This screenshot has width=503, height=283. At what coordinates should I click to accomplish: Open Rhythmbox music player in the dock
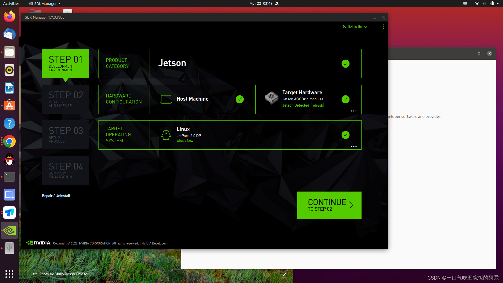pyautogui.click(x=9, y=70)
